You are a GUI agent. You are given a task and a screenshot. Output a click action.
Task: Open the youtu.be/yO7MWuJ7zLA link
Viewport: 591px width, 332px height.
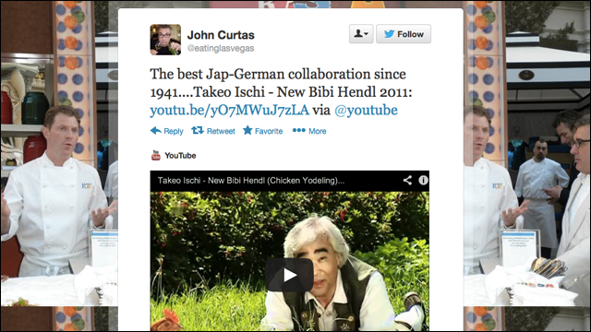point(230,111)
